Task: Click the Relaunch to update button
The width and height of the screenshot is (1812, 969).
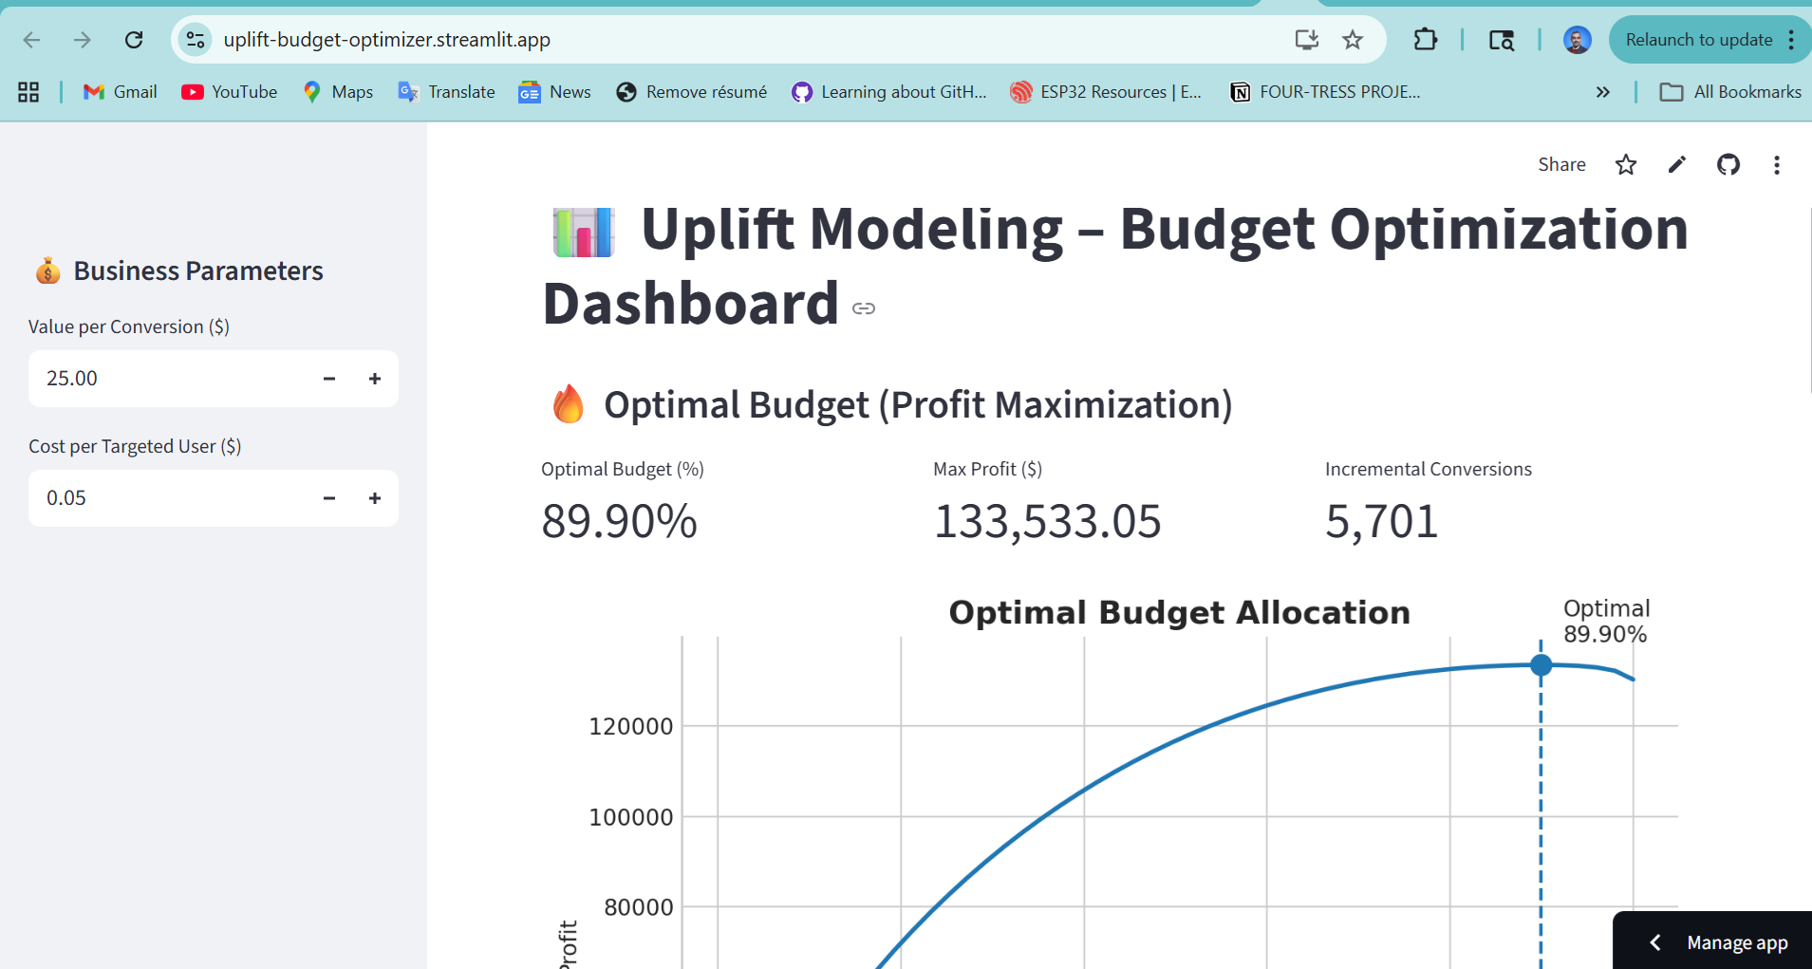Action: pos(1699,40)
